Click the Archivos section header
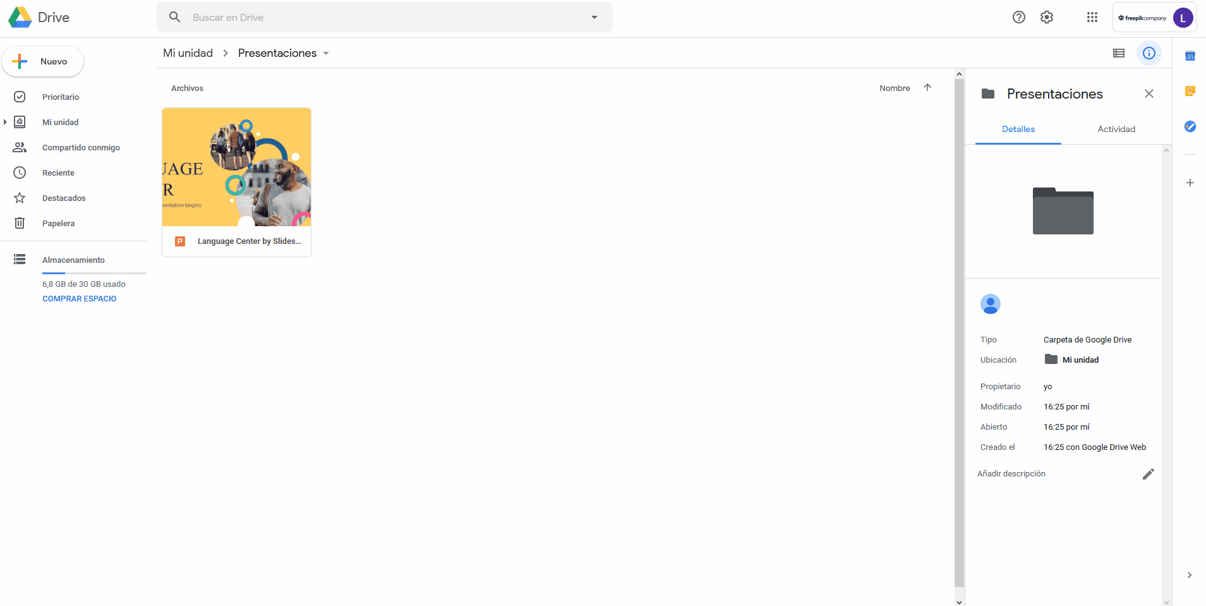The width and height of the screenshot is (1206, 606). point(187,88)
